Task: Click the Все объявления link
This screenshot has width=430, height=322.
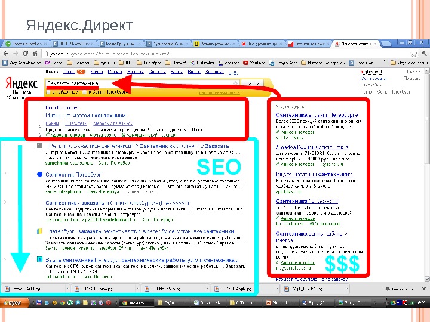Action: point(62,107)
